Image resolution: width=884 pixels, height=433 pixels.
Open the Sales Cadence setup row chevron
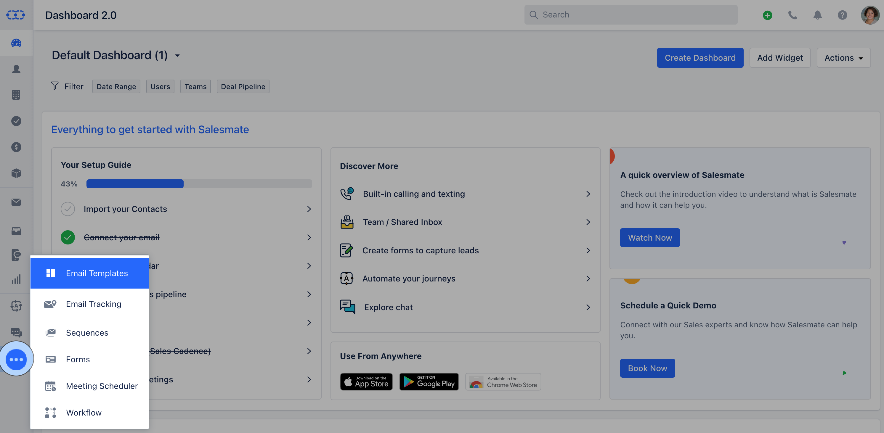309,351
